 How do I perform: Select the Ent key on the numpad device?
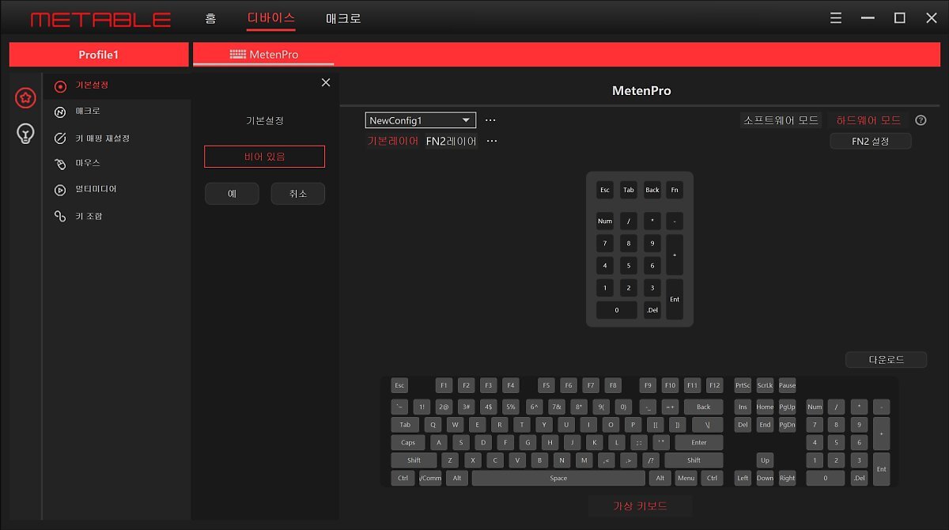pyautogui.click(x=675, y=300)
